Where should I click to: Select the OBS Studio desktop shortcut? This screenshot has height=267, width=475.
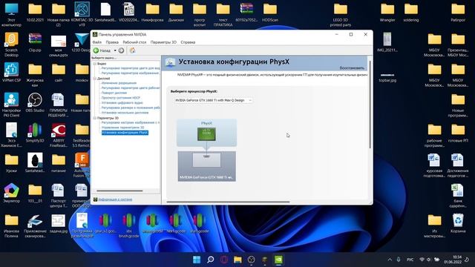point(35,102)
